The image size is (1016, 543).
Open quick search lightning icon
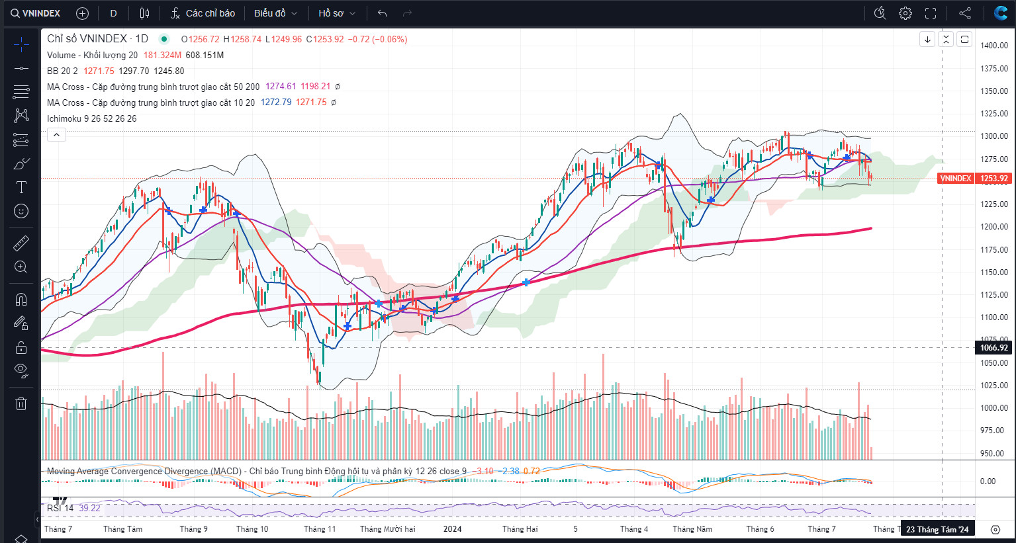tap(880, 13)
